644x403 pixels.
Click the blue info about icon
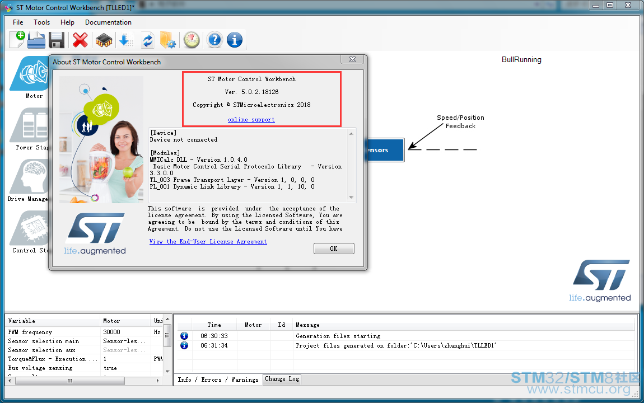[235, 40]
